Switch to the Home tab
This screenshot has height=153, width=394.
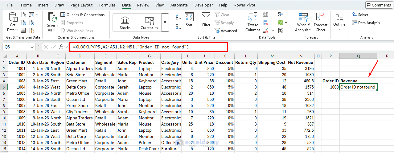(26, 5)
